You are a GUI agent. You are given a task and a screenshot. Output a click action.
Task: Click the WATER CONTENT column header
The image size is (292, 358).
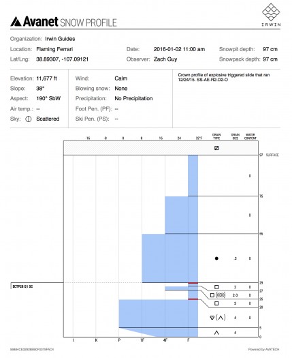pyautogui.click(x=250, y=136)
